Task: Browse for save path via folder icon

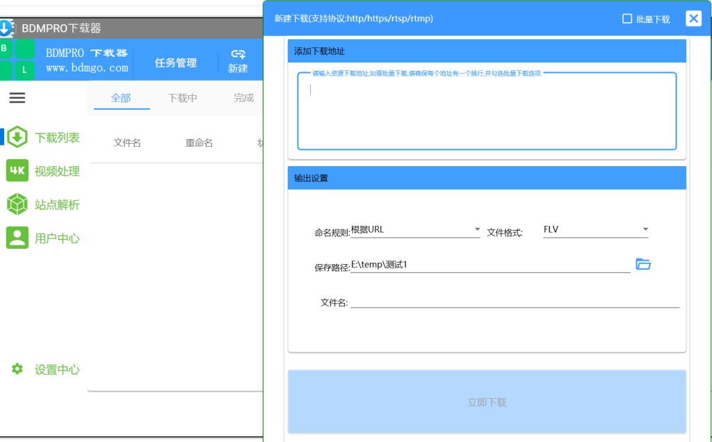Action: pyautogui.click(x=643, y=263)
